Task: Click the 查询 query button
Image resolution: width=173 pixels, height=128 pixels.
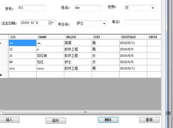Action: pos(149,120)
